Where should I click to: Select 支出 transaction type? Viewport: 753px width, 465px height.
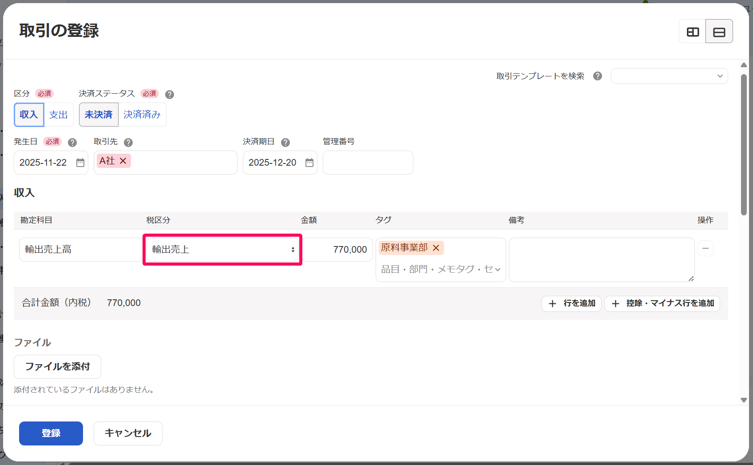tap(59, 115)
